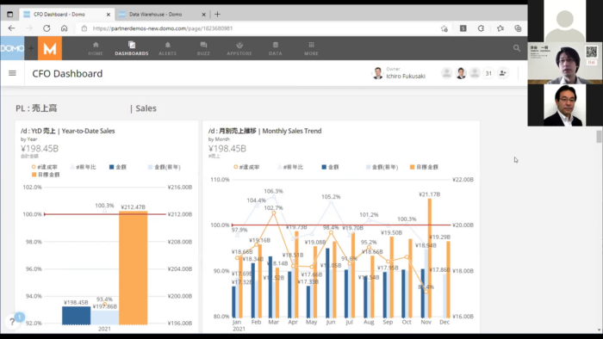Screen dimensions: 603x339
Task: Open More in Domo navigation
Action: point(311,49)
